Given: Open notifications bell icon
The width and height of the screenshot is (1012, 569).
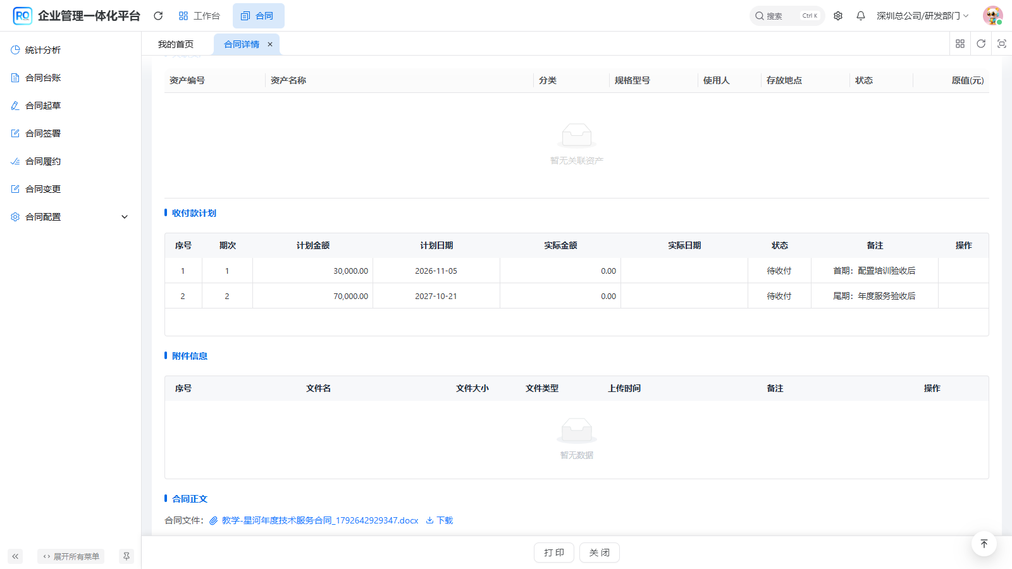Looking at the screenshot, I should pyautogui.click(x=861, y=16).
